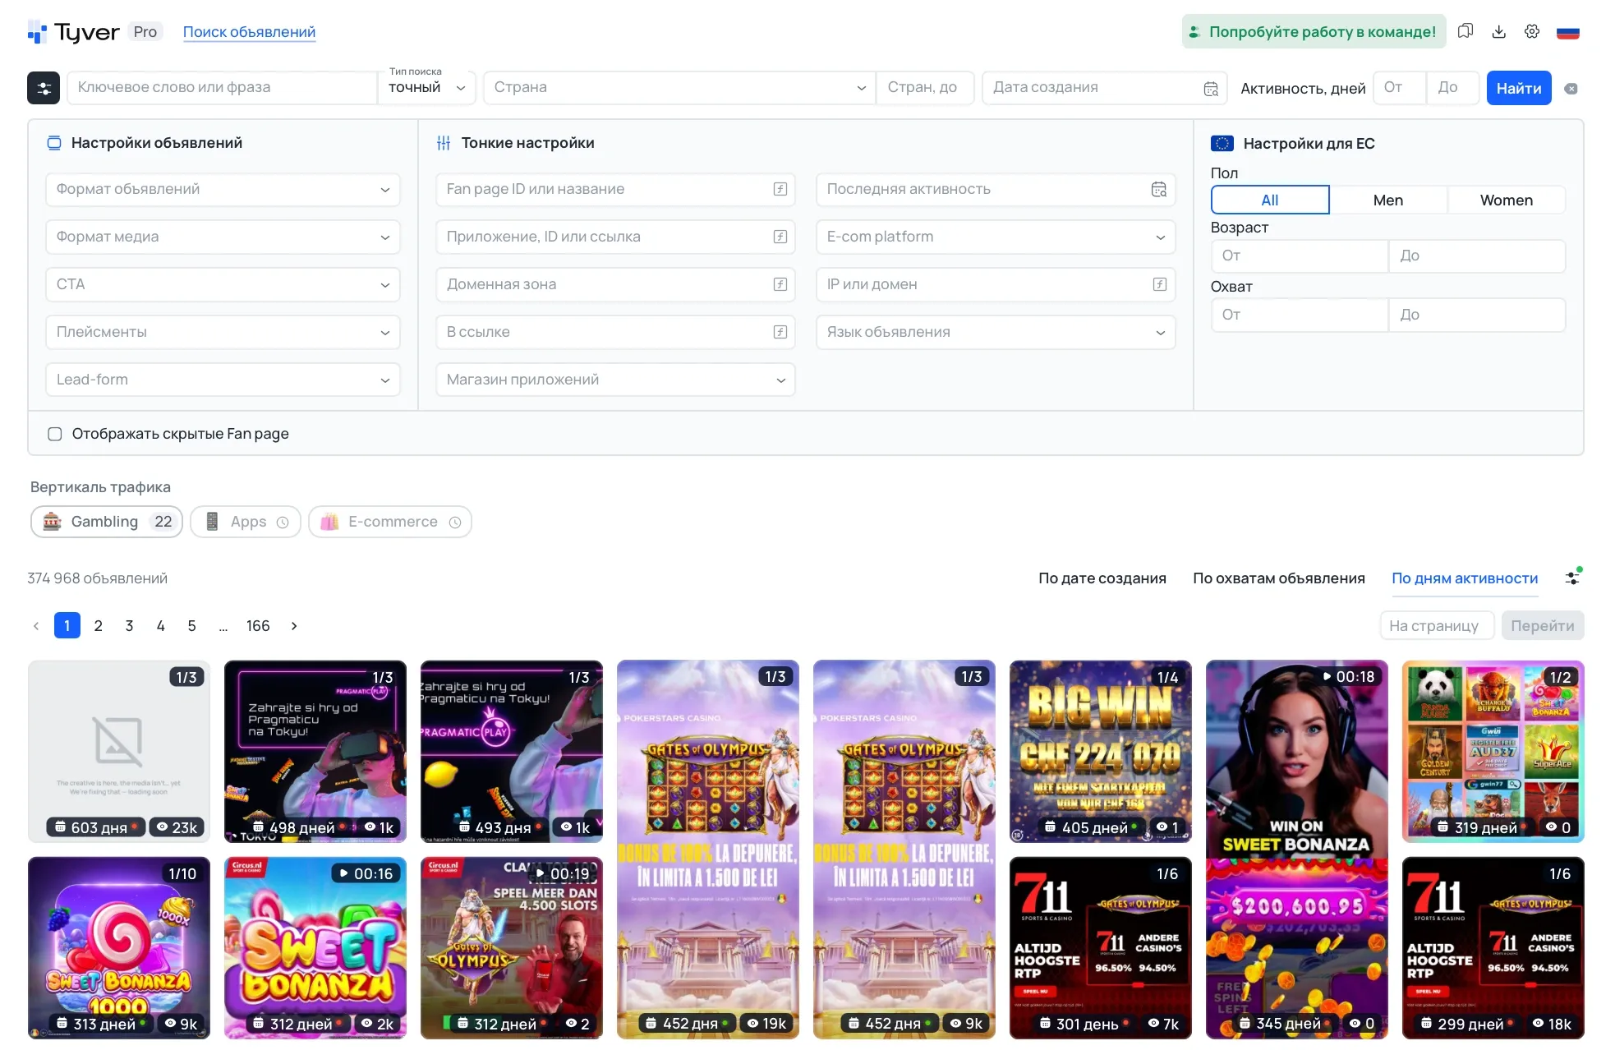Go to next page arrow

pos(294,626)
